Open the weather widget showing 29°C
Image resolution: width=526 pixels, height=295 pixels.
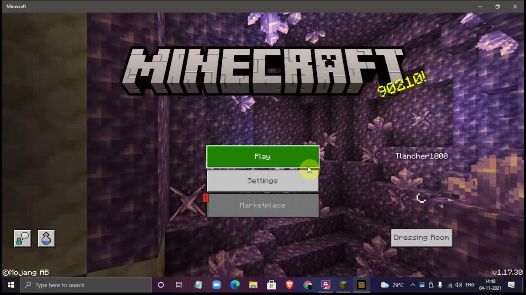[392, 285]
